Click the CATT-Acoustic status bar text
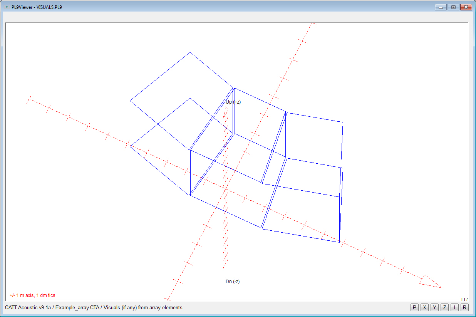 (94, 308)
